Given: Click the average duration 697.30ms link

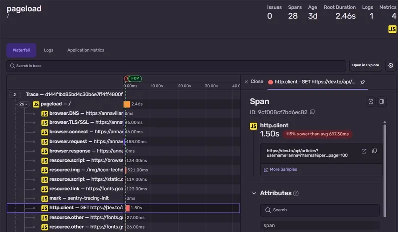Looking at the screenshot, I should click(x=339, y=134).
